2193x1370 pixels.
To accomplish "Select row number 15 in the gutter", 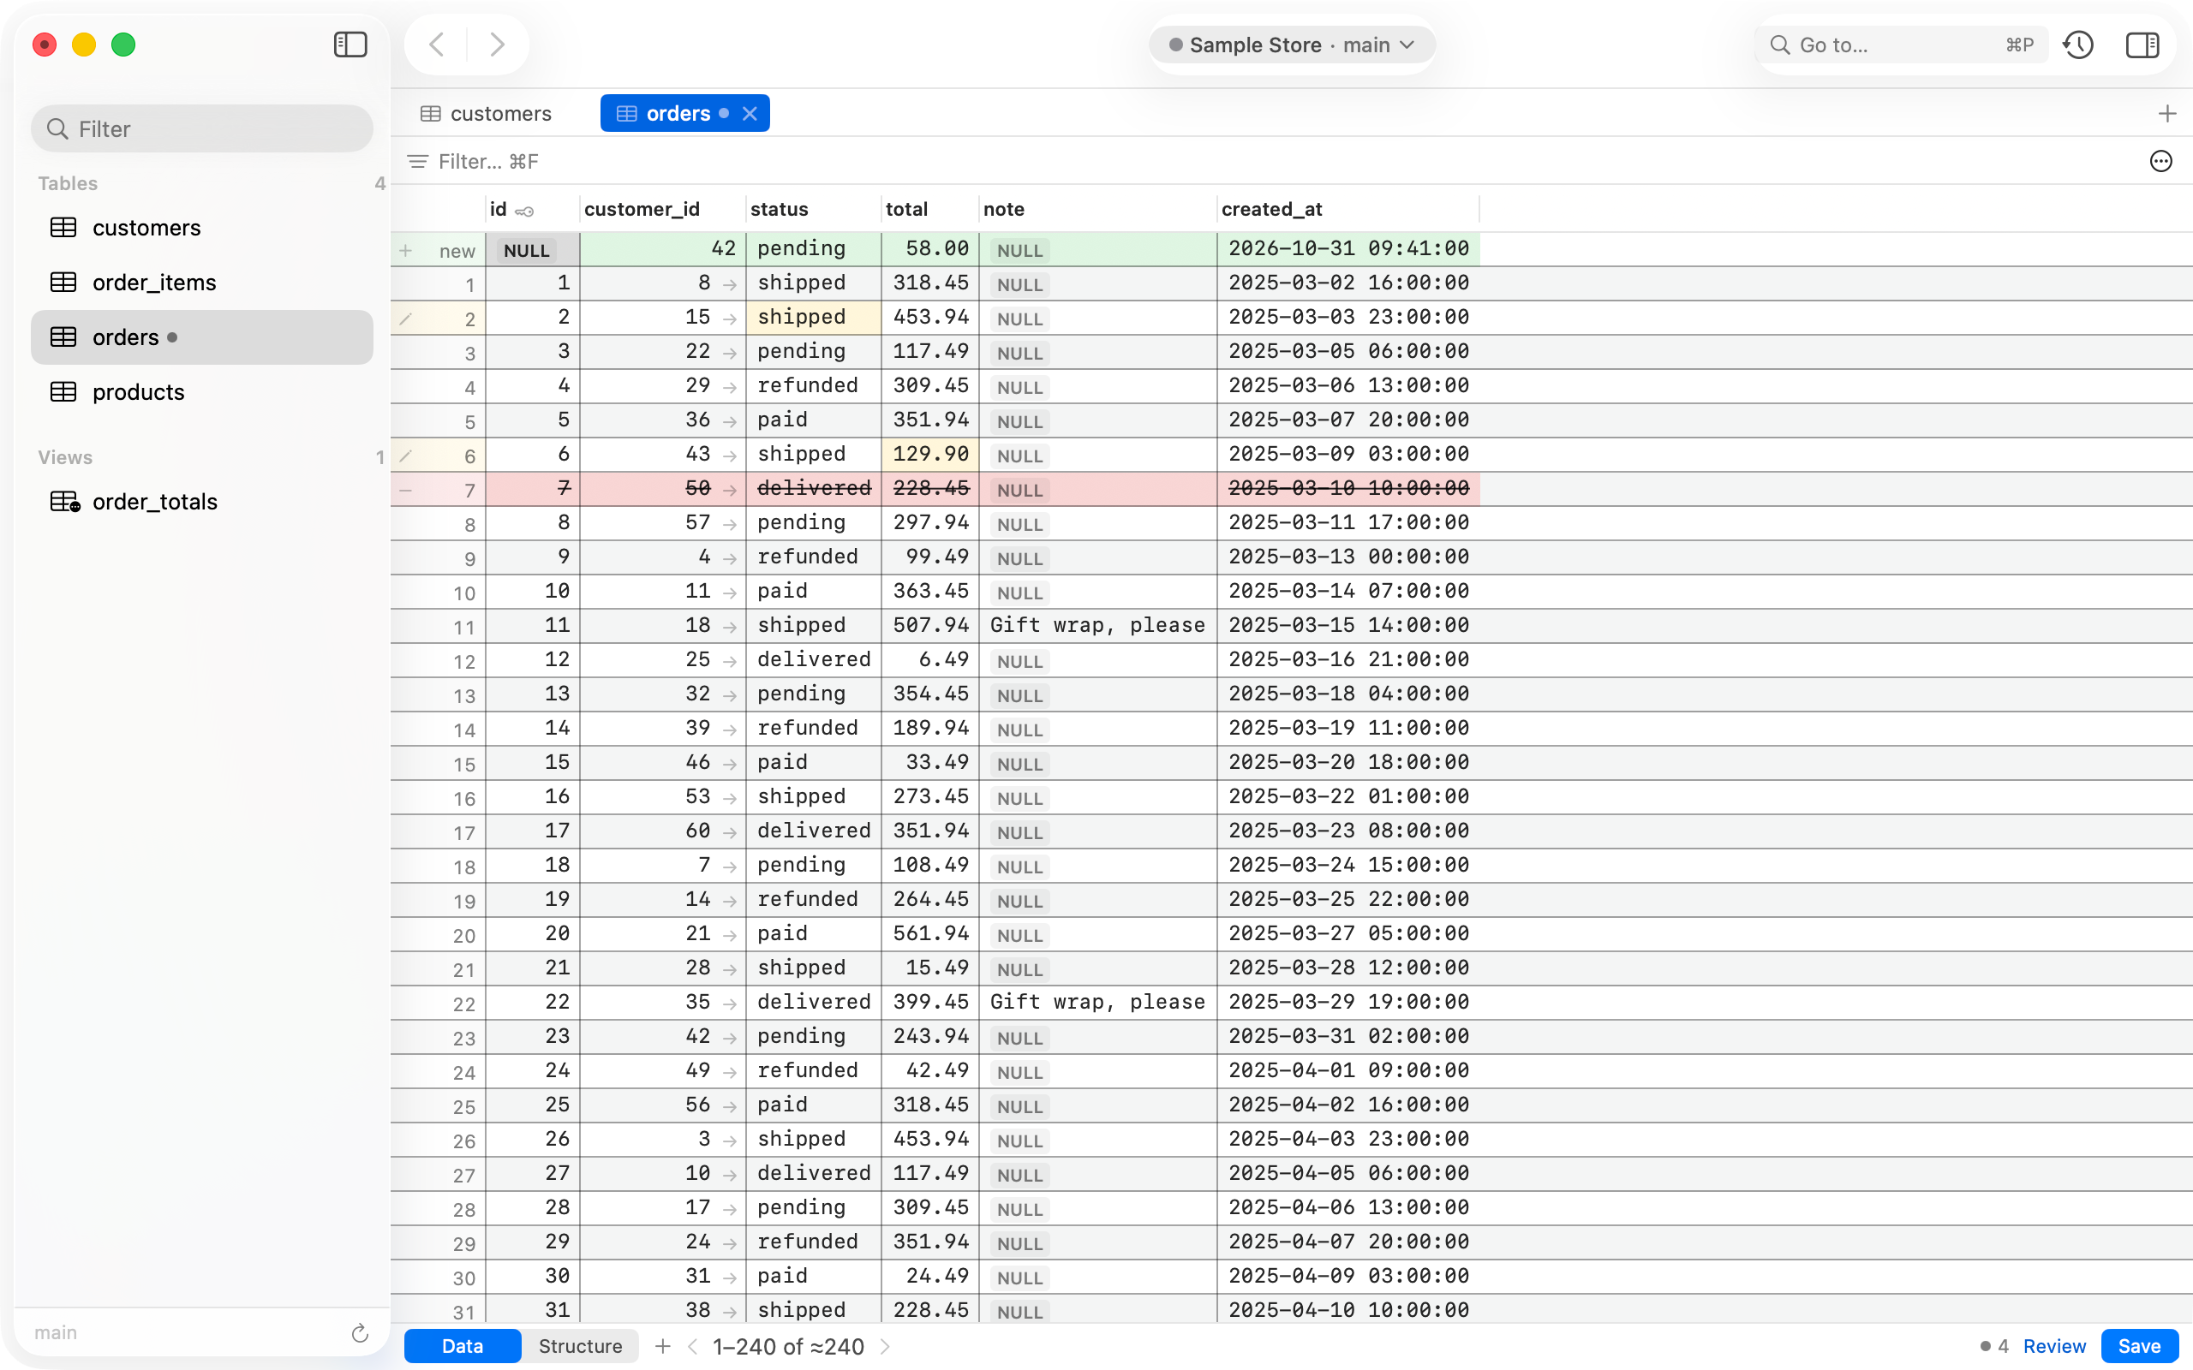I will click(438, 764).
